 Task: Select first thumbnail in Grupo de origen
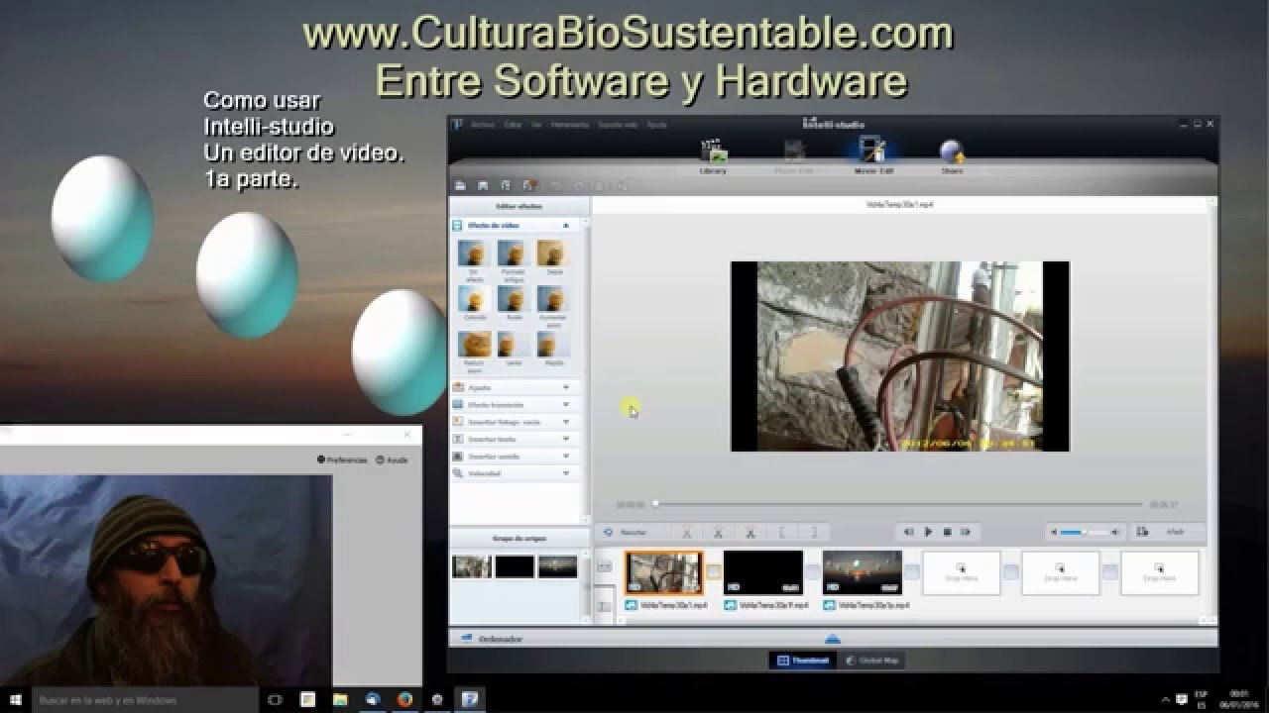471,566
